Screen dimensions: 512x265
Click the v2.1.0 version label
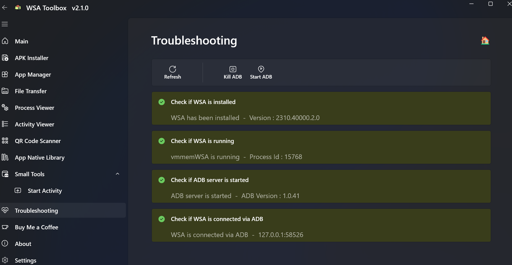[x=80, y=8]
